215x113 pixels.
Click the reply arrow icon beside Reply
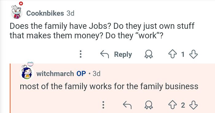104,54
